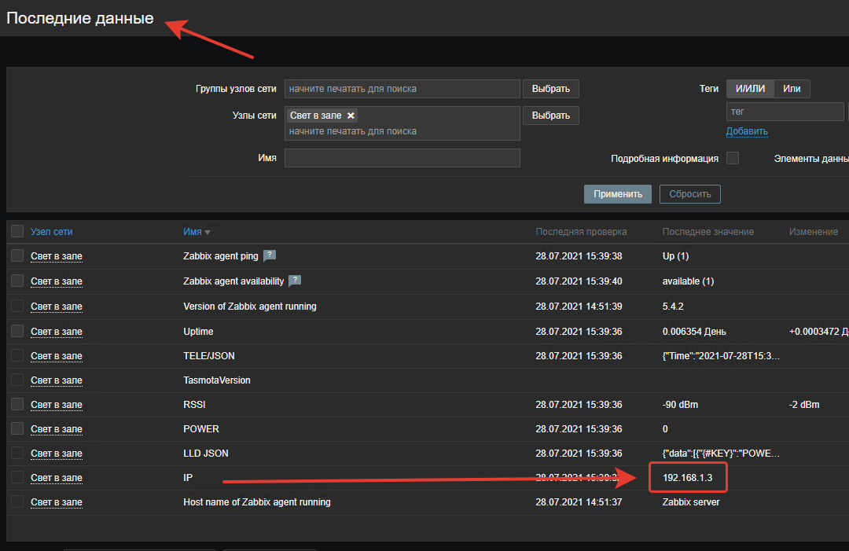Viewport: 849px width, 551px height.
Task: Focus the Имя filter text field
Action: tap(402, 158)
